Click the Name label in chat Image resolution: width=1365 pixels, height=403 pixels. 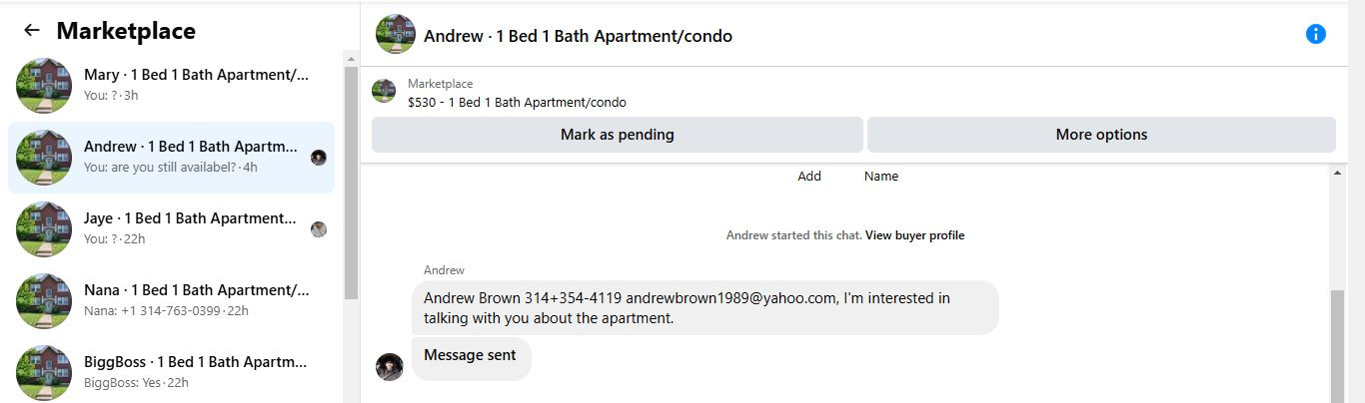pyautogui.click(x=881, y=177)
